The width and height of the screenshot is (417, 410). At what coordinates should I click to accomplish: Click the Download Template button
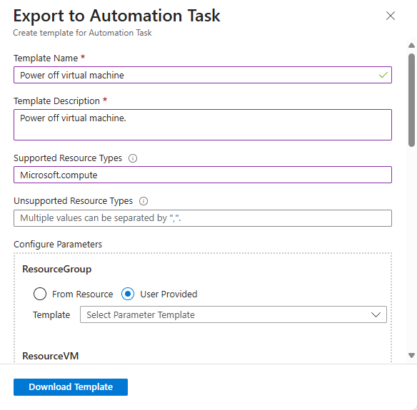click(x=71, y=387)
